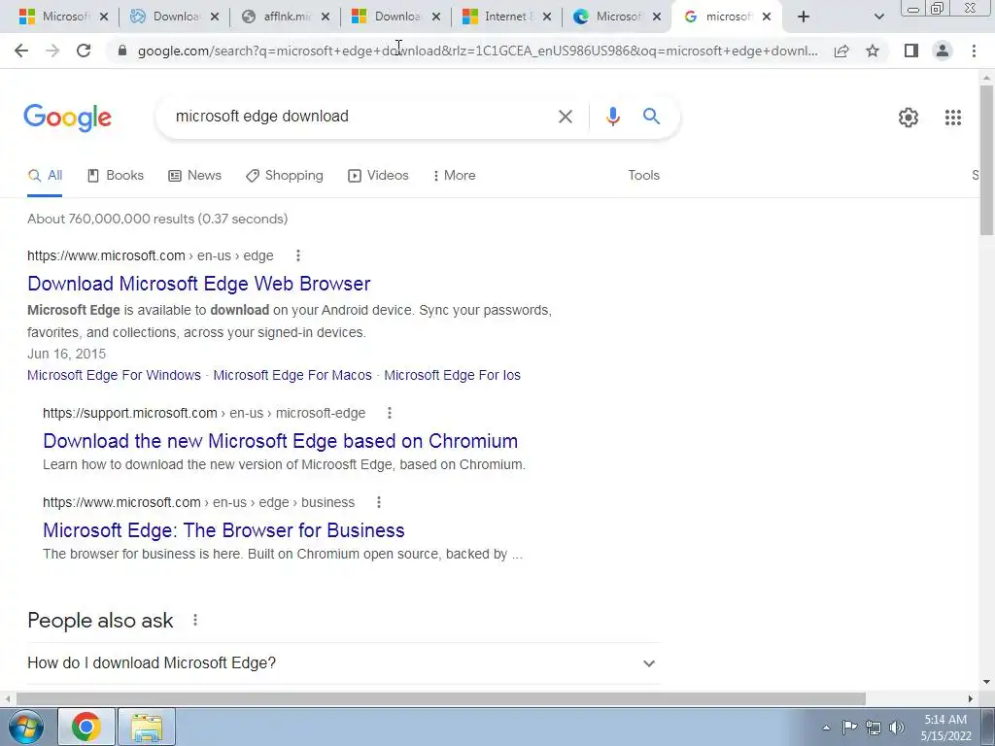Bookmark this page with the star
Image resolution: width=995 pixels, height=746 pixels.
pos(873,51)
